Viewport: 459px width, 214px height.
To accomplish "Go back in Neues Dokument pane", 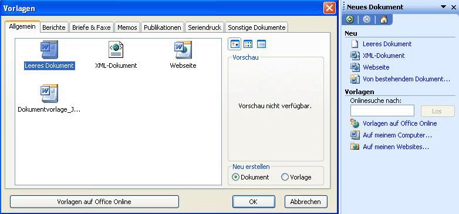I will [x=350, y=19].
